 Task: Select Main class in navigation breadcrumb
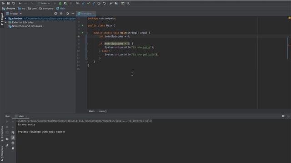click(x=60, y=9)
